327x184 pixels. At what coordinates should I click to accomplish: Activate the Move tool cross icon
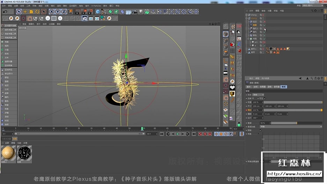pyautogui.click(x=25, y=12)
